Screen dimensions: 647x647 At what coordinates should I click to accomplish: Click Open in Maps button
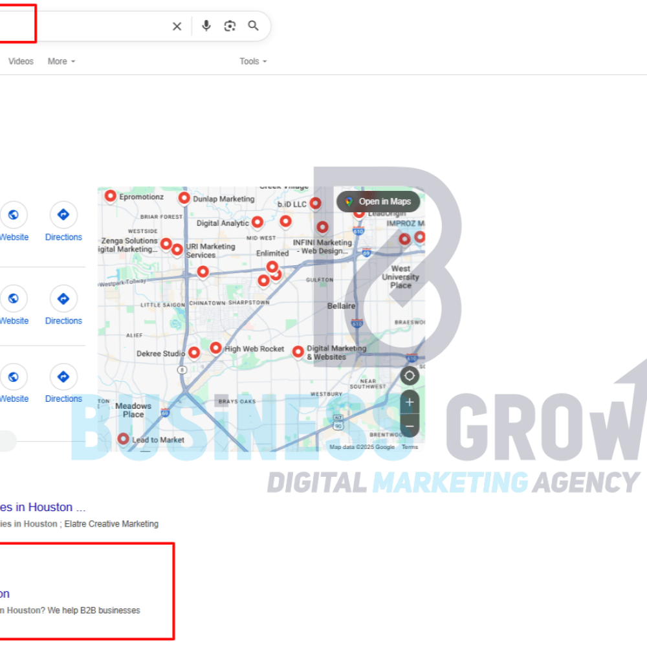coord(378,201)
